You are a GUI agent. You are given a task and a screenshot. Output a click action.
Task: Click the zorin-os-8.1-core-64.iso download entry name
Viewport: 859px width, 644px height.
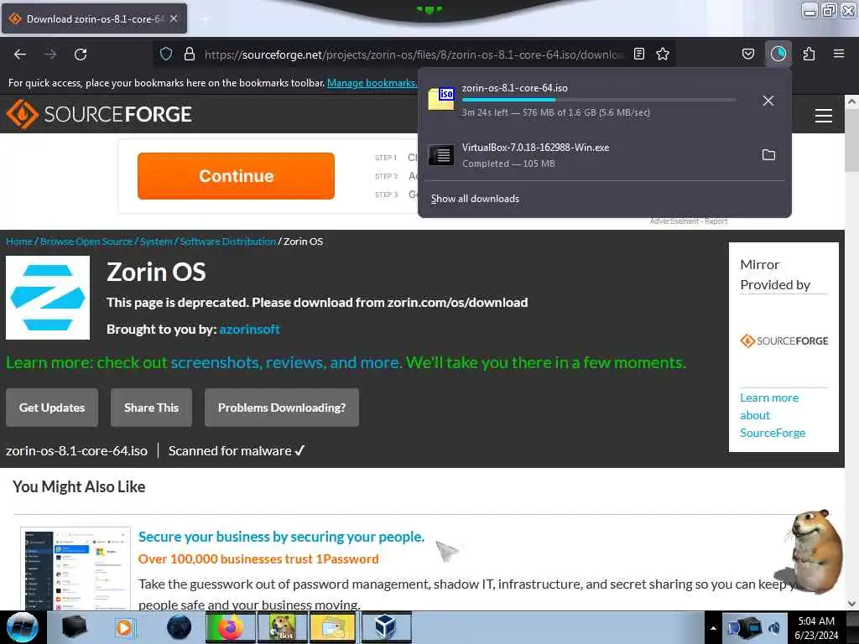515,87
